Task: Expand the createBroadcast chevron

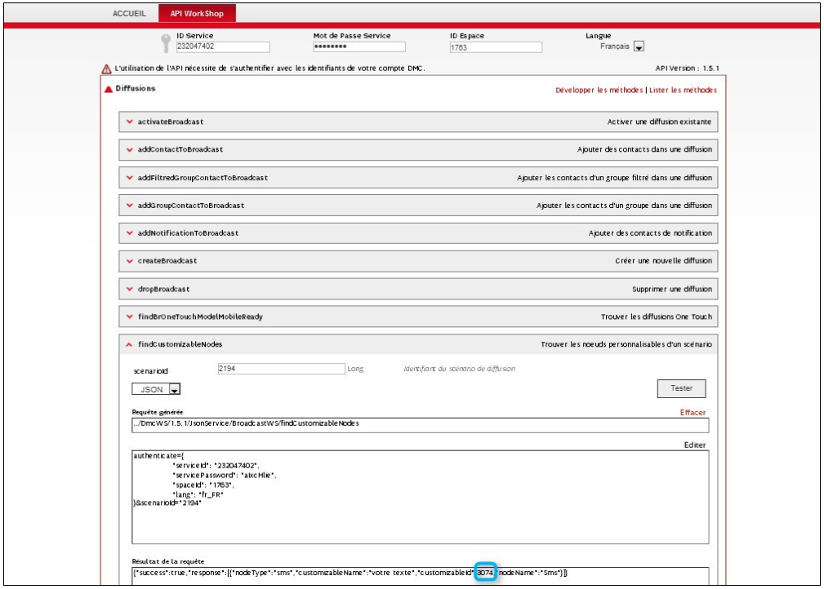Action: tap(129, 261)
